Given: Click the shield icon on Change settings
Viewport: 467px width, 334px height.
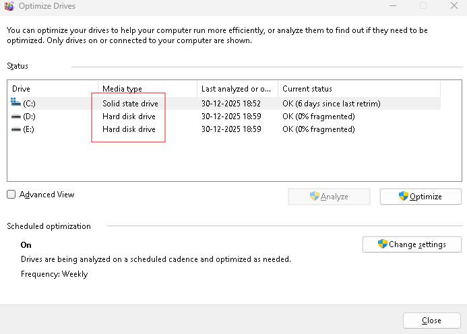Looking at the screenshot, I should pos(383,244).
